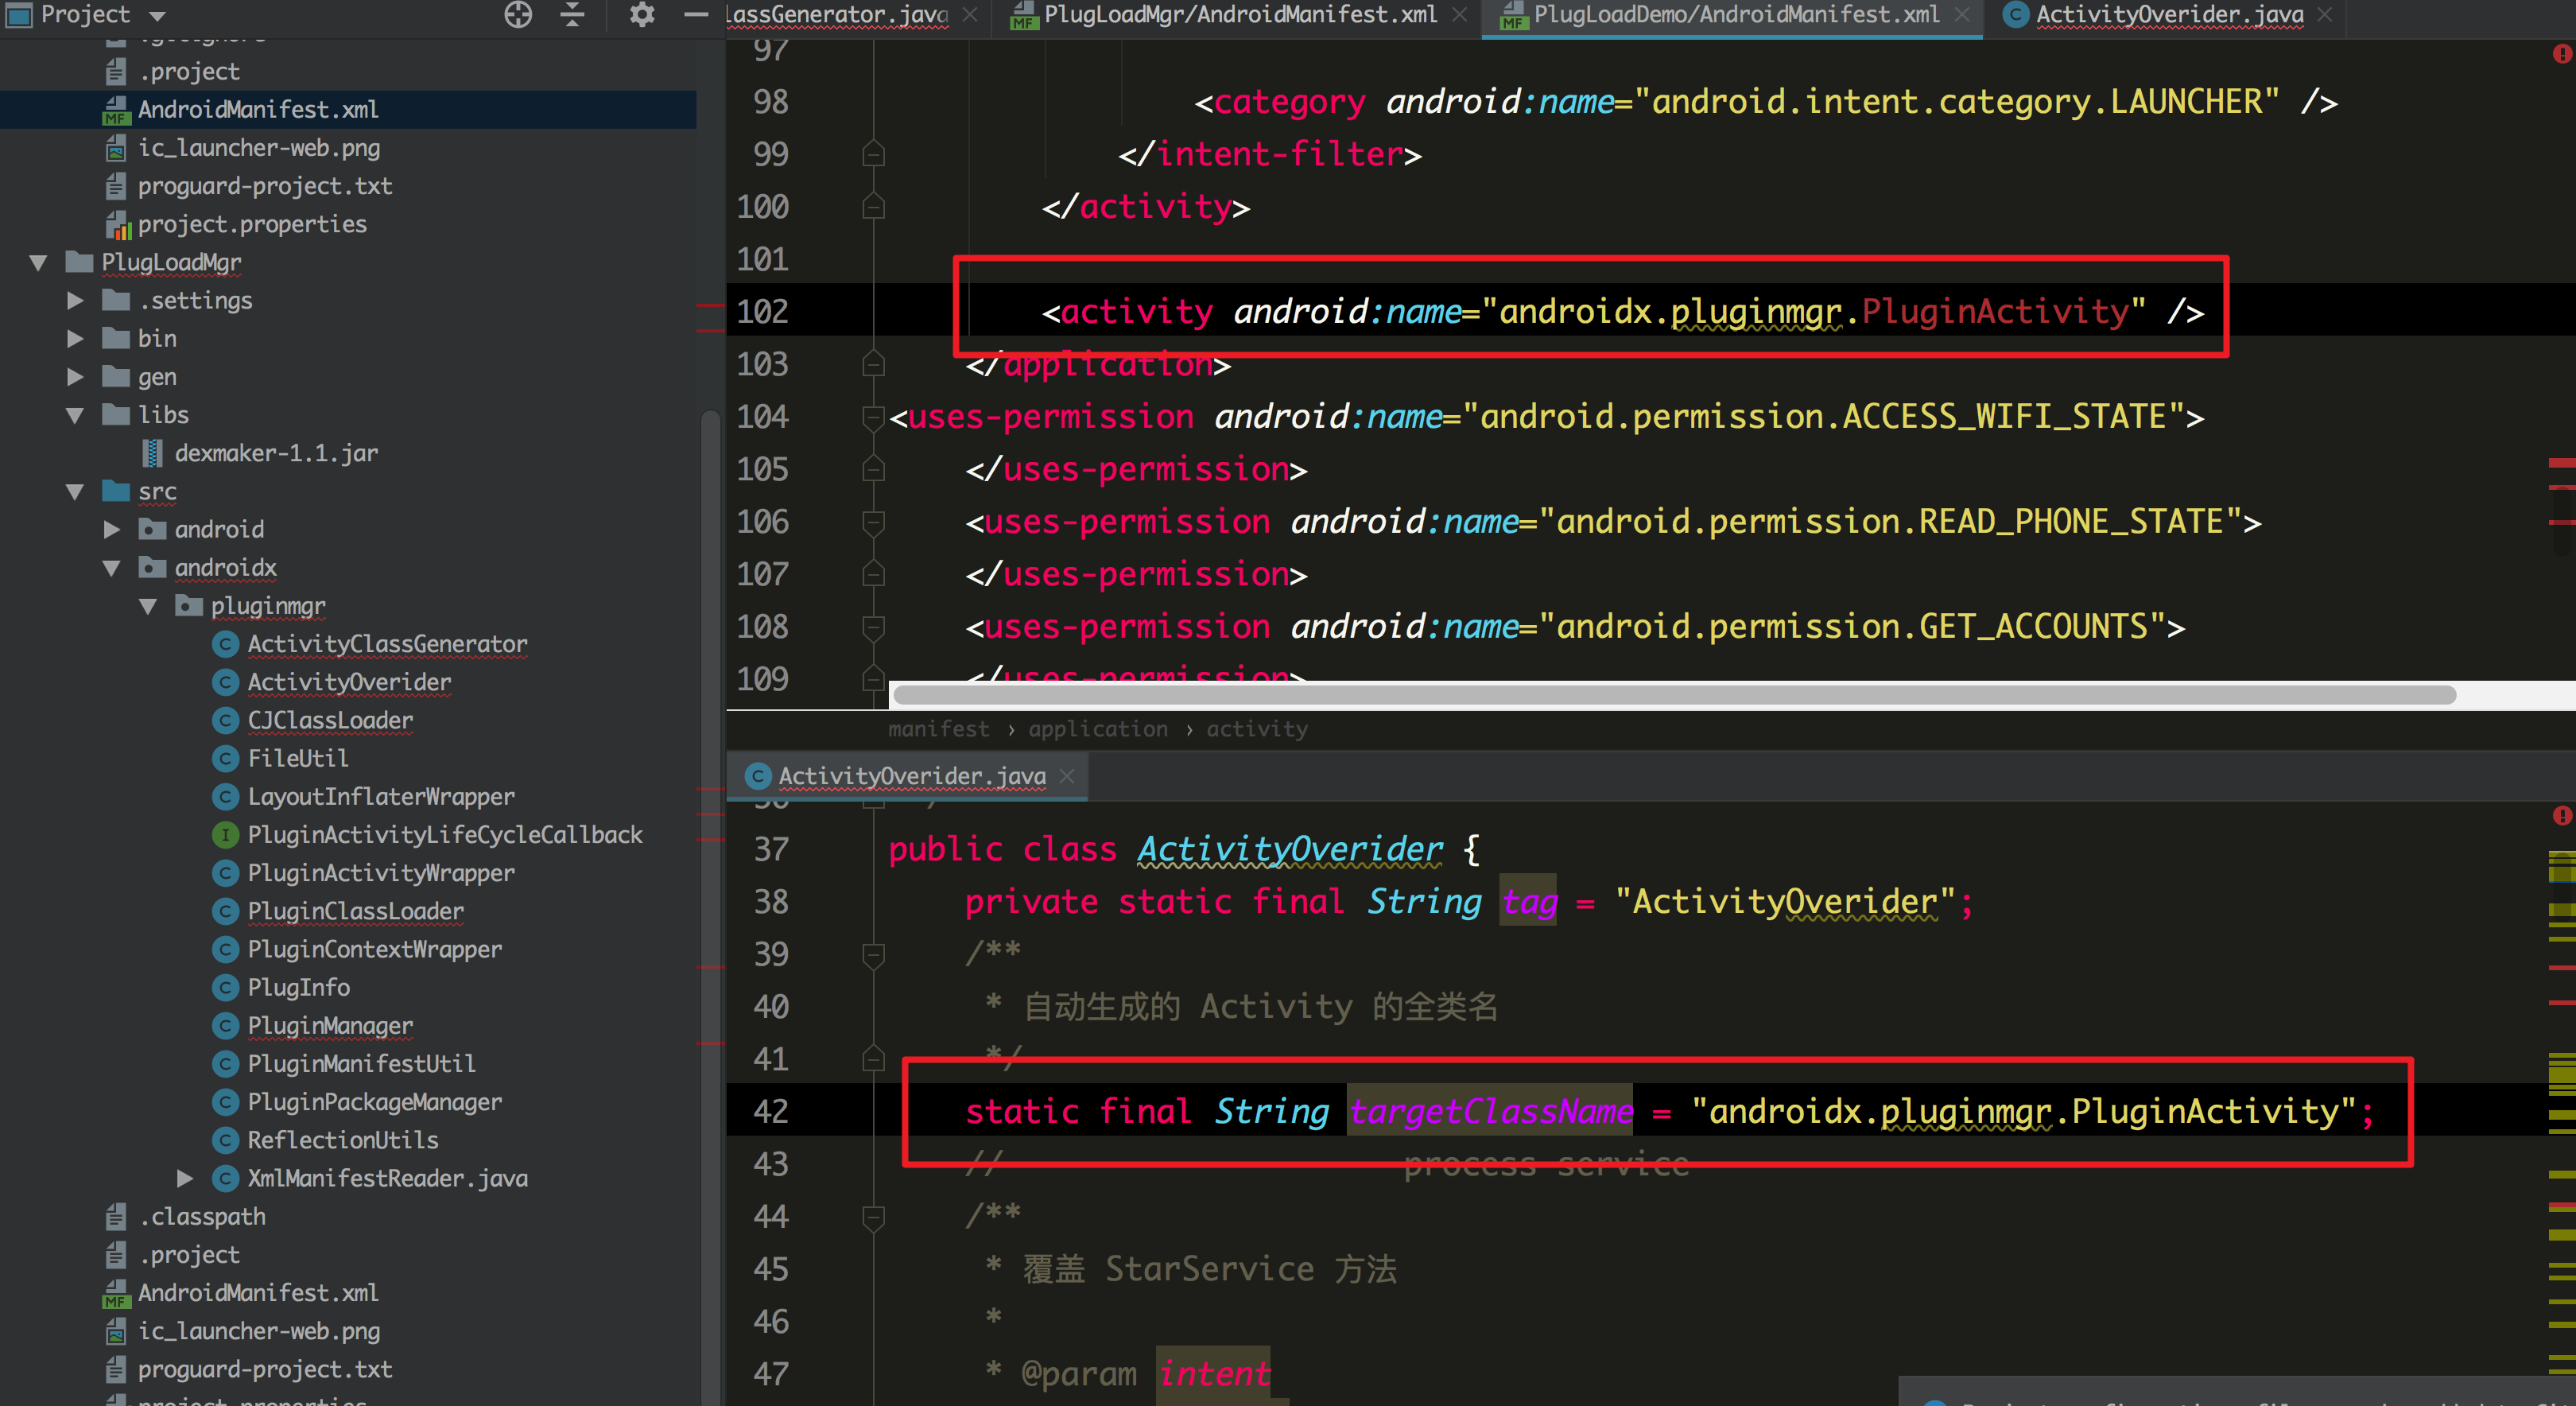Image resolution: width=2576 pixels, height=1406 pixels.
Task: Fold the intent-filter block at line 99
Action: 875,154
